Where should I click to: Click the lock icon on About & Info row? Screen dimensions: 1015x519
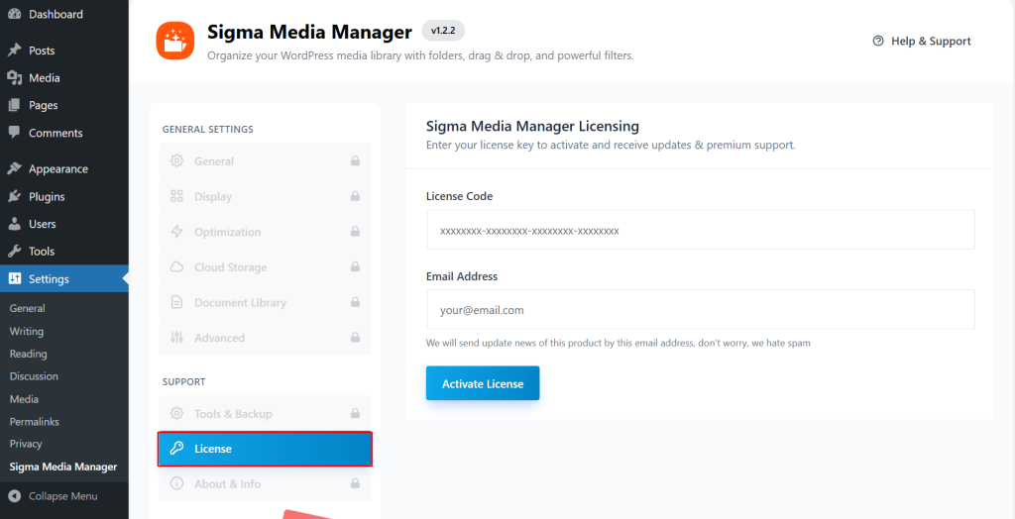coord(355,483)
